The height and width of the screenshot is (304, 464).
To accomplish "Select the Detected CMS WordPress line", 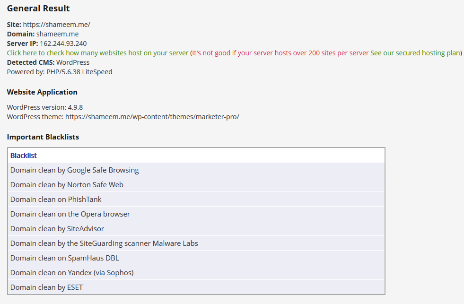I will 48,62.
